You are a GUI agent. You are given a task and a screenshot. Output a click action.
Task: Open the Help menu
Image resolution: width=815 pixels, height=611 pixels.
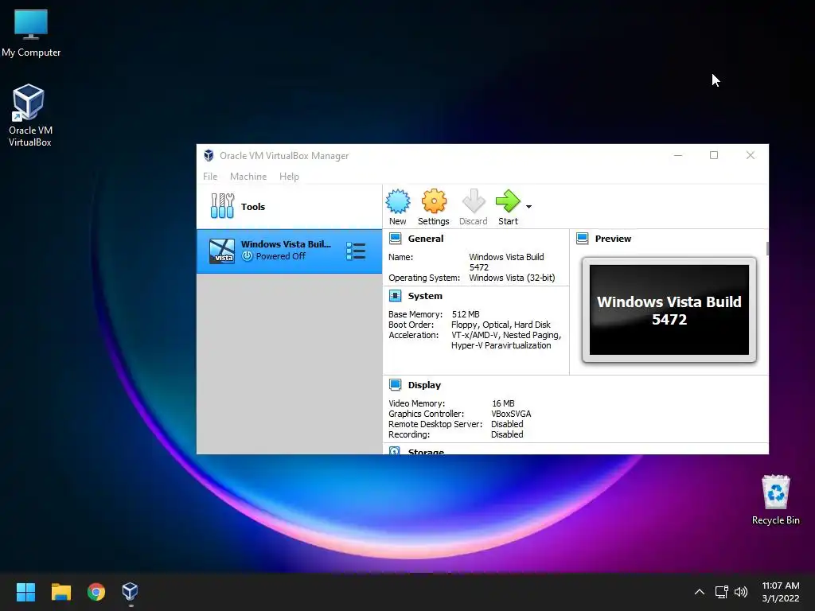point(289,177)
